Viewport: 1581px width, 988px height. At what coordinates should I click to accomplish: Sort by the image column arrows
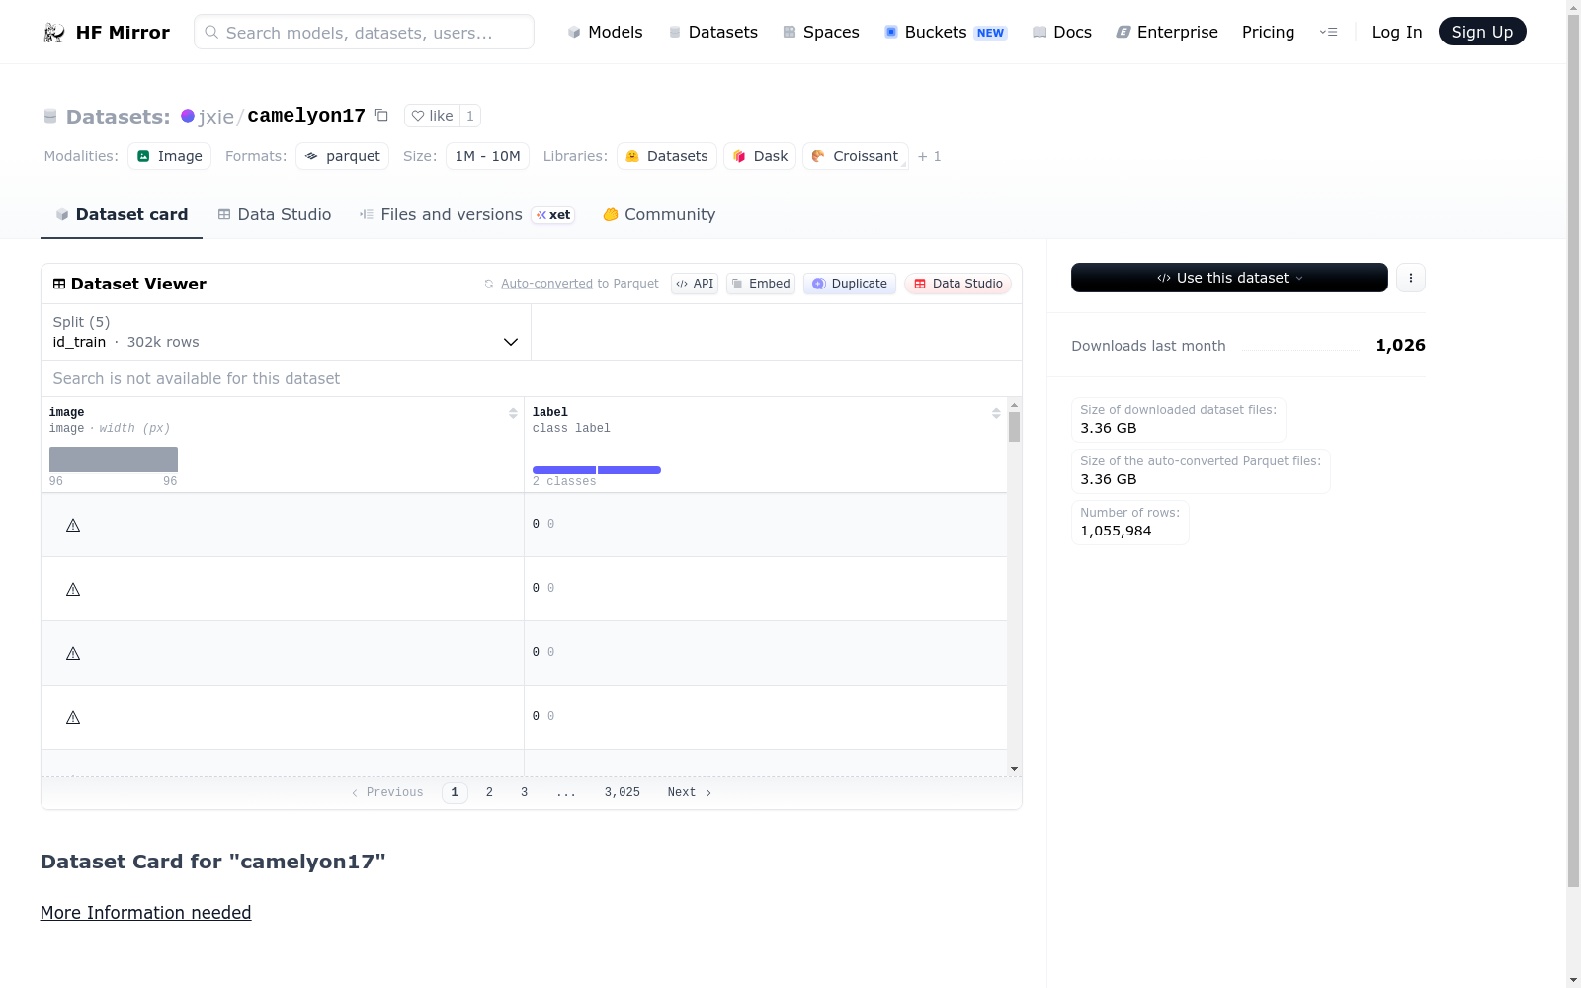[x=513, y=413]
